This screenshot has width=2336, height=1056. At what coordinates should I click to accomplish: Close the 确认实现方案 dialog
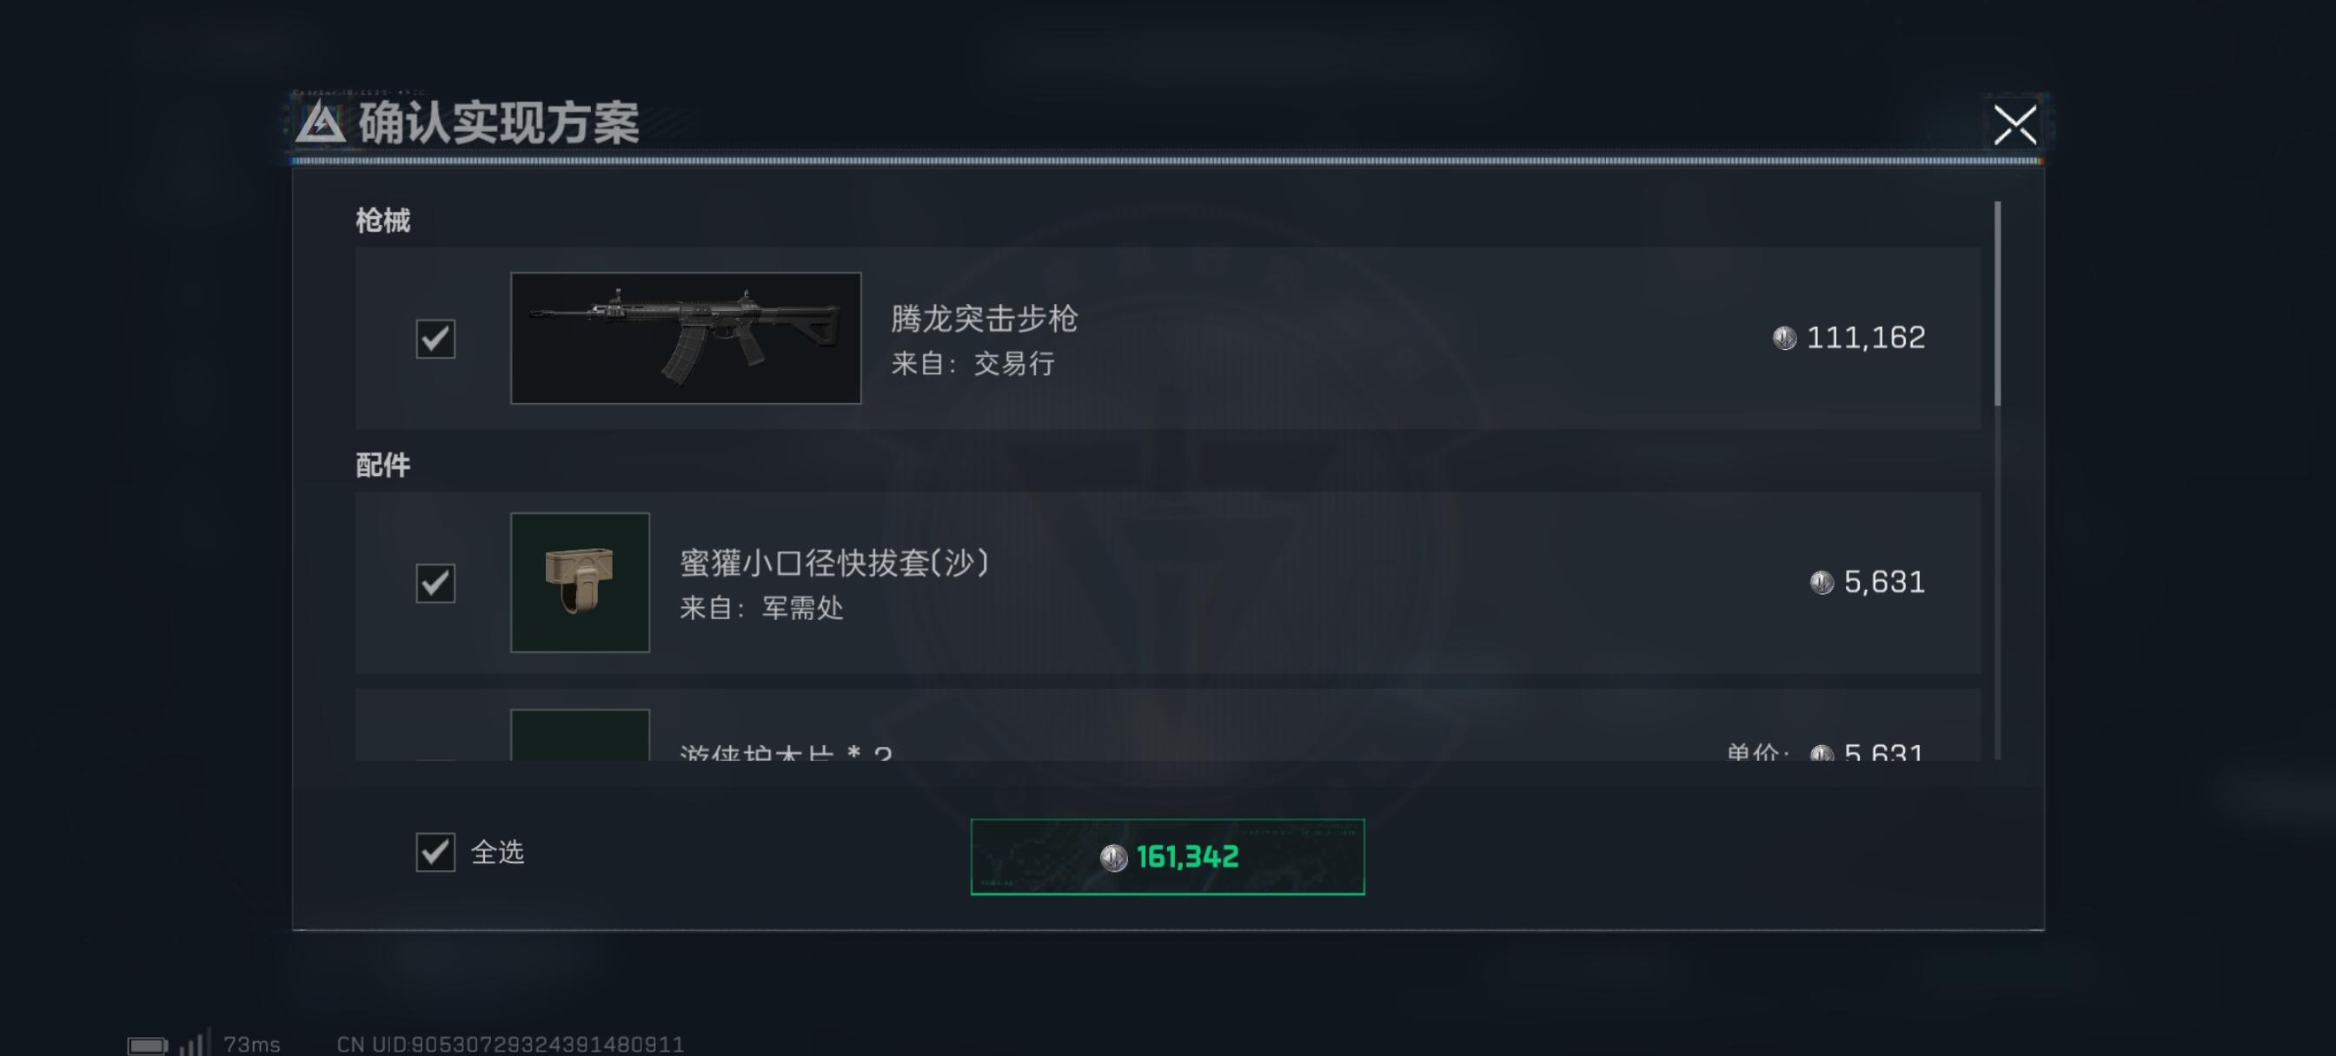[x=2014, y=125]
